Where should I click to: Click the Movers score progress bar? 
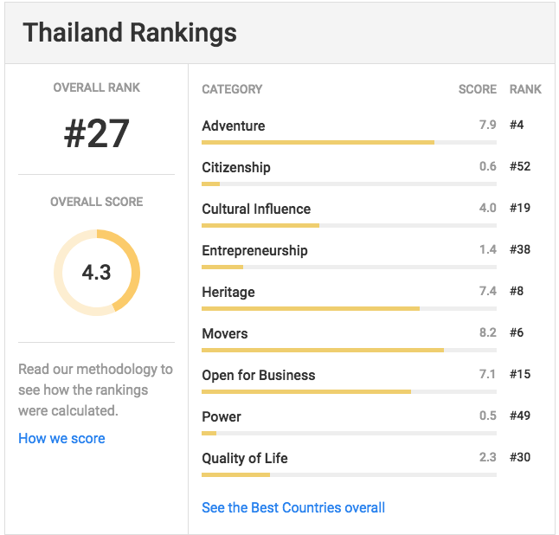[349, 351]
